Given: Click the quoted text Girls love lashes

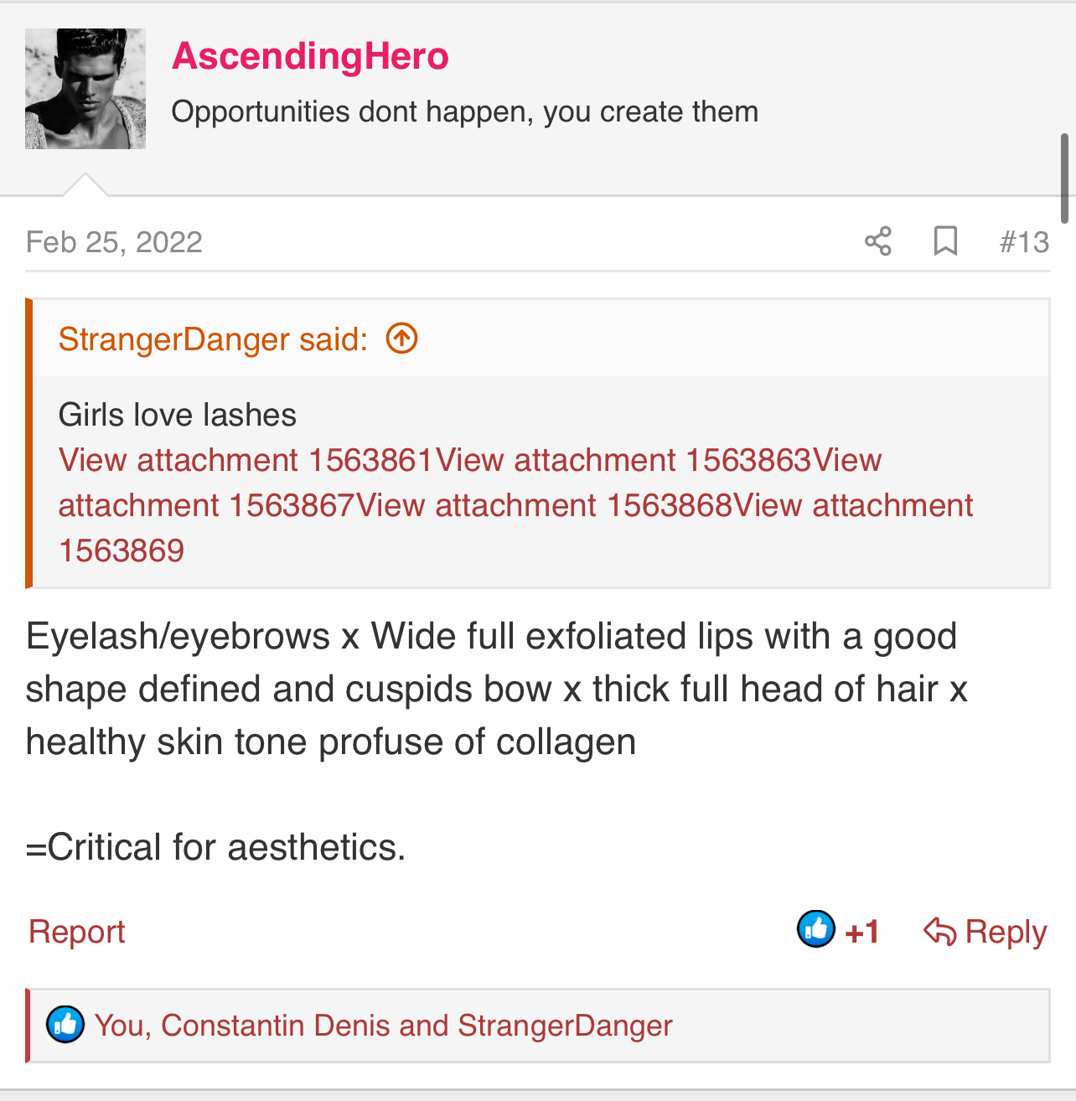Looking at the screenshot, I should [x=178, y=415].
